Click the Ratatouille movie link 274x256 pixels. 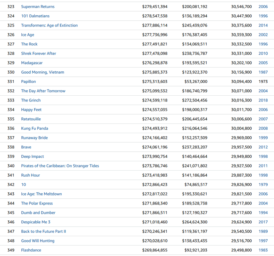click(x=31, y=119)
